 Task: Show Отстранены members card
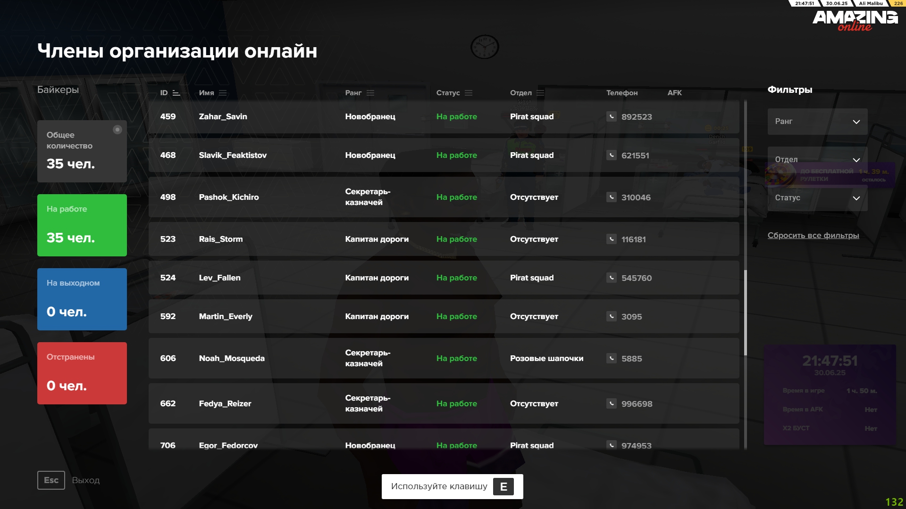point(82,373)
